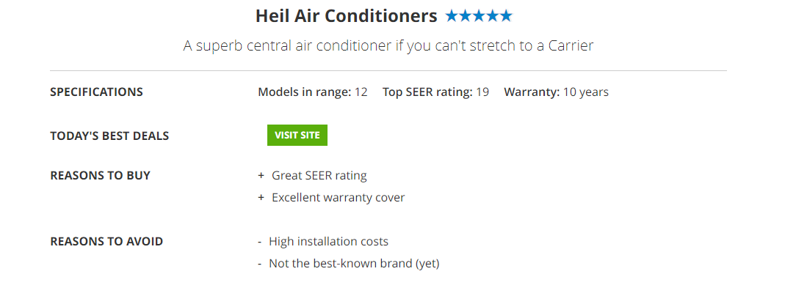
Task: Click the superb central air conditioner subtitle
Action: coord(388,45)
